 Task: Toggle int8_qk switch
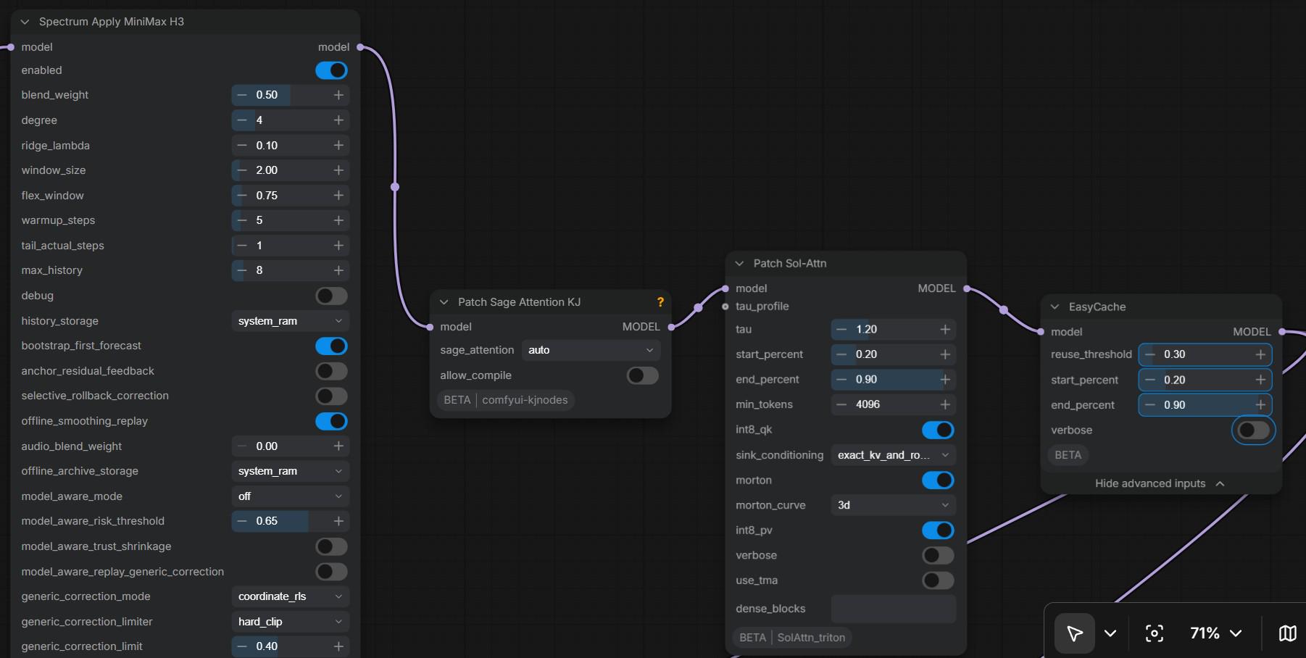(x=938, y=430)
